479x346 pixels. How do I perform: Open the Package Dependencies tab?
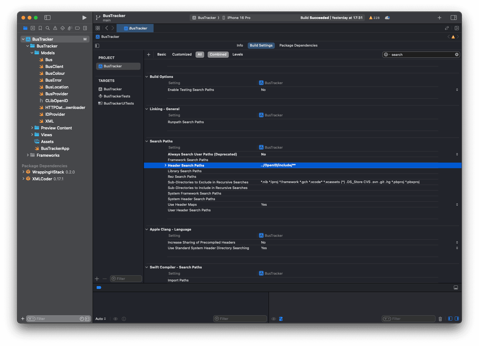pos(298,45)
